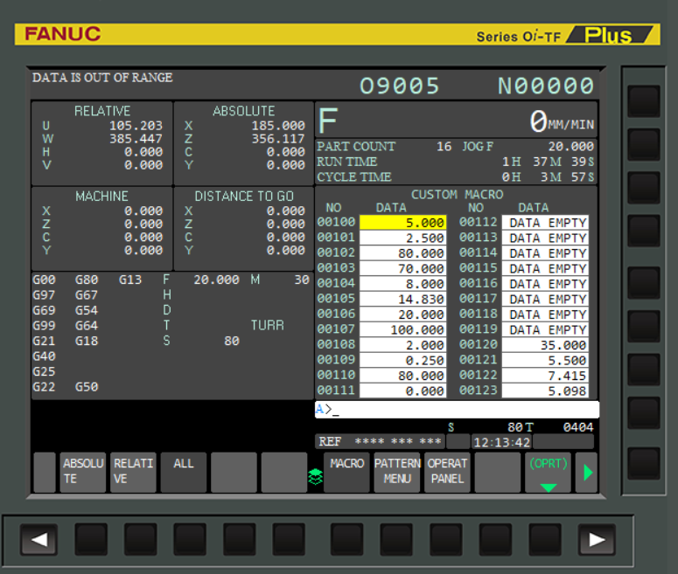Select macro variable 00123 value 5.098

click(545, 391)
